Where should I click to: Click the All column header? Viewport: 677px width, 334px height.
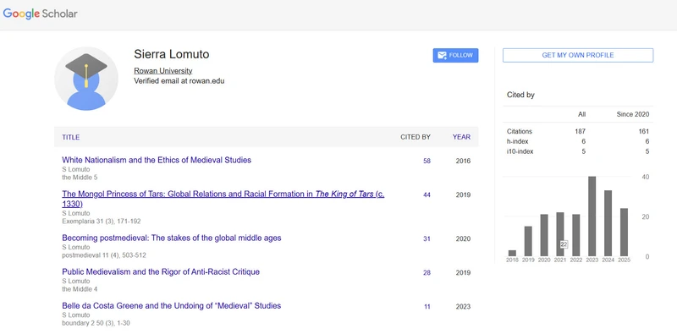pyautogui.click(x=582, y=114)
